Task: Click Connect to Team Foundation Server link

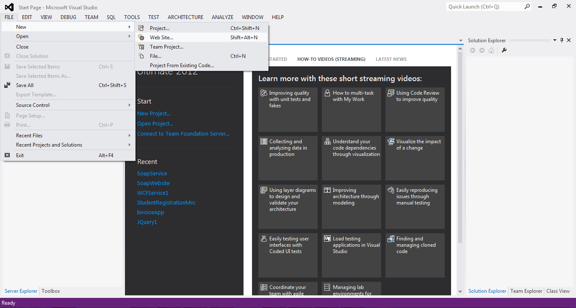Action: [183, 134]
